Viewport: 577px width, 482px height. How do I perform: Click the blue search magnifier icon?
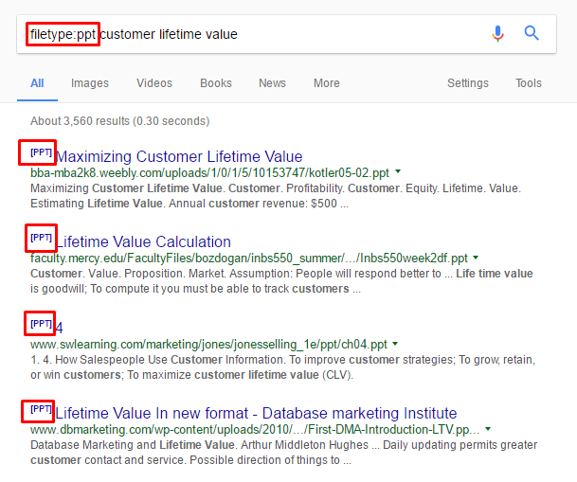[532, 33]
